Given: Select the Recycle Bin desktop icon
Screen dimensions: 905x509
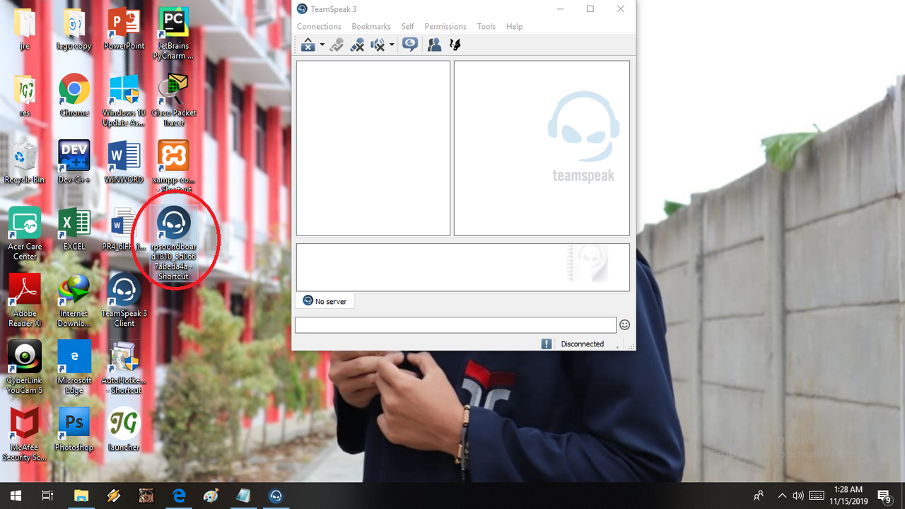Looking at the screenshot, I should pos(25,162).
